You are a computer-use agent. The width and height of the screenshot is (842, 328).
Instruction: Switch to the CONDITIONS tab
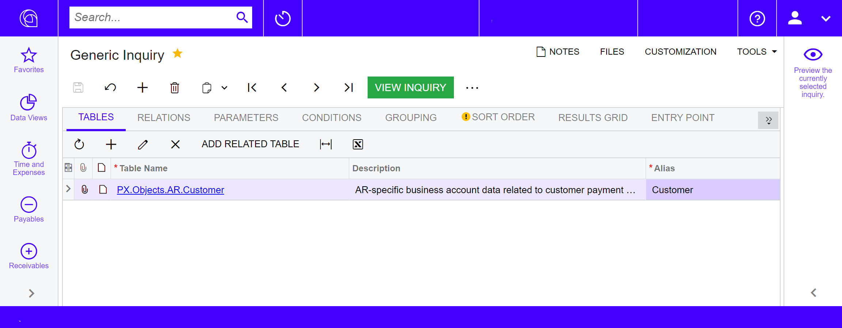[331, 117]
